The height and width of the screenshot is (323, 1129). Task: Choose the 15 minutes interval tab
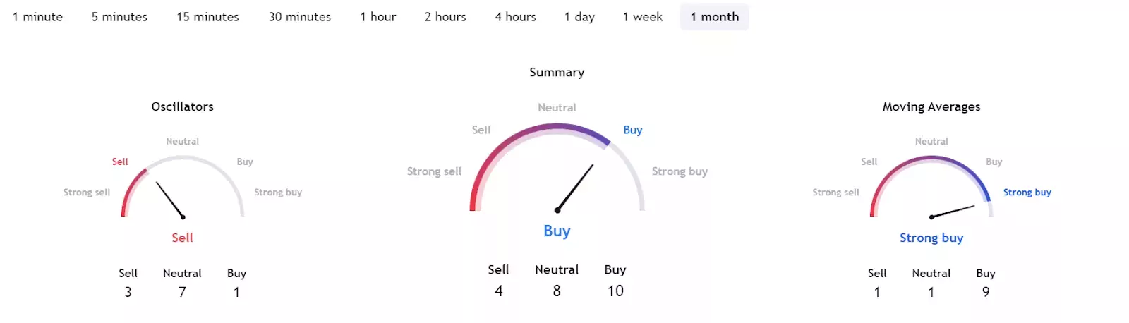pos(207,17)
